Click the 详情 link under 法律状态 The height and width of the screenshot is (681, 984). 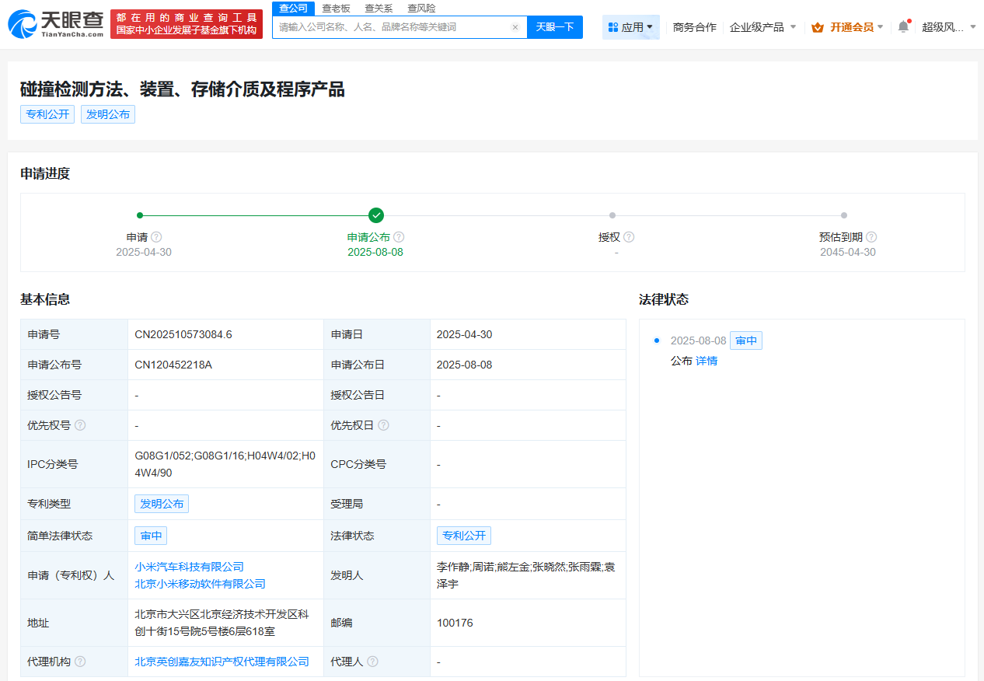point(706,361)
